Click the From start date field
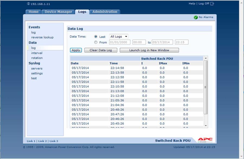Image resolution: width=244 pixels, height=159 pixels. click(120, 42)
